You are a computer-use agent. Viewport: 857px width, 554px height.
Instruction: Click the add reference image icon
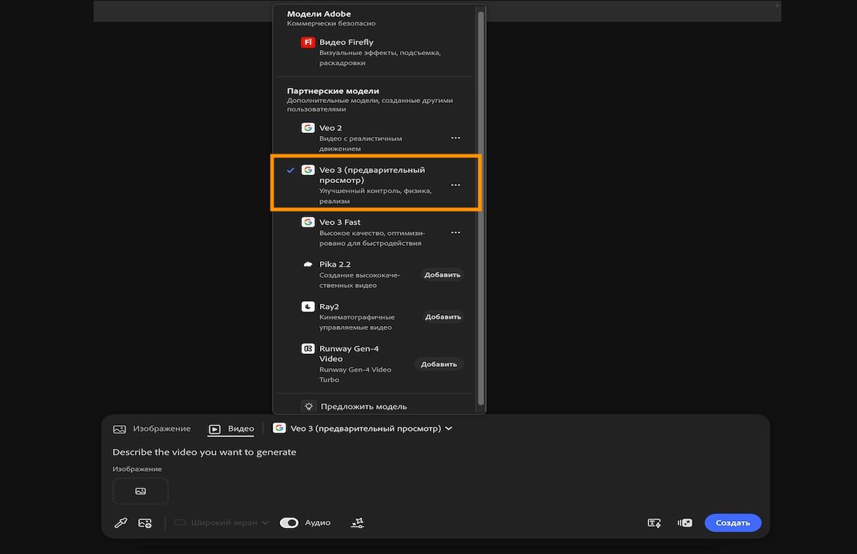click(x=145, y=523)
